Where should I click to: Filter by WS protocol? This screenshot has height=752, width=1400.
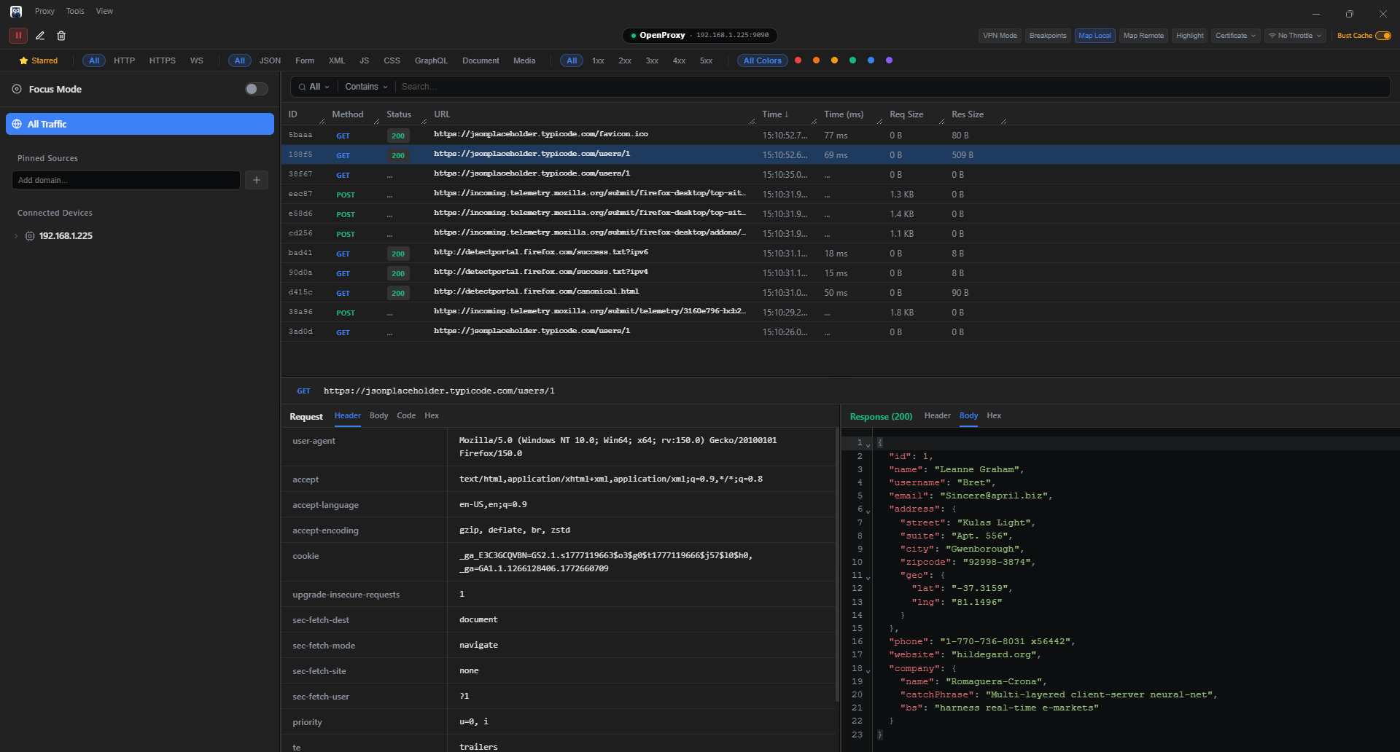197,60
